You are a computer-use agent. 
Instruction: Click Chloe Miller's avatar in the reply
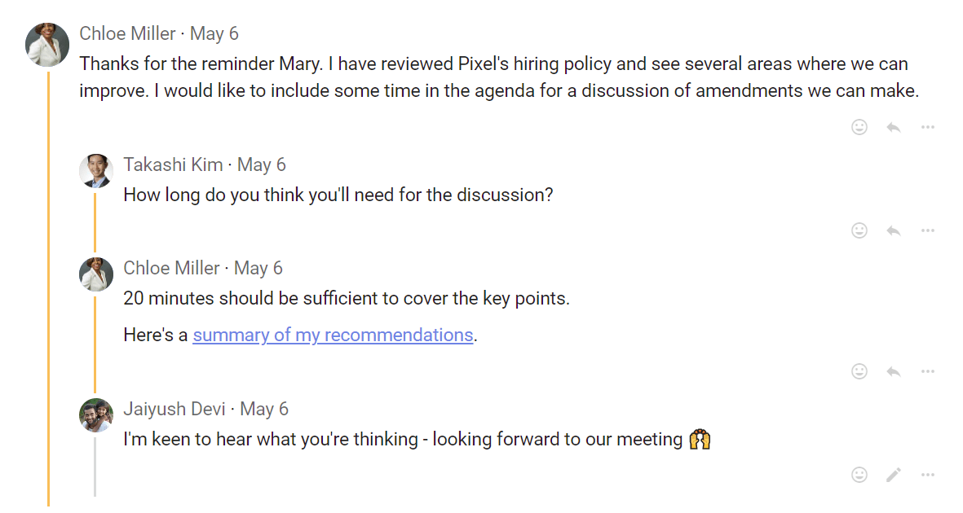(x=95, y=274)
